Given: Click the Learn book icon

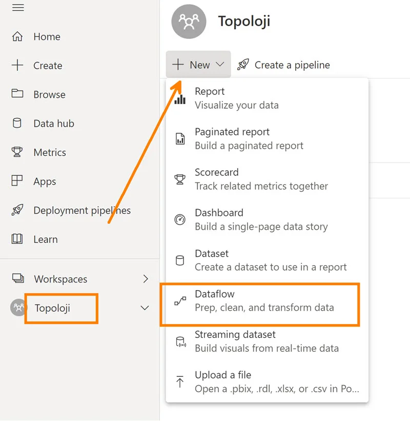Looking at the screenshot, I should [17, 239].
